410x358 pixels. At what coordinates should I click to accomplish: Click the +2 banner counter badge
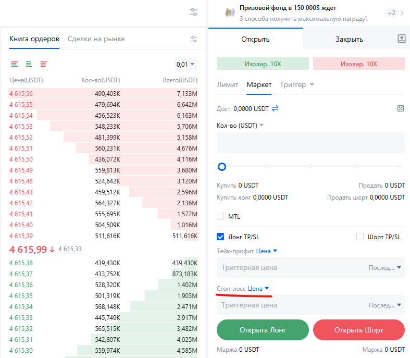391,13
